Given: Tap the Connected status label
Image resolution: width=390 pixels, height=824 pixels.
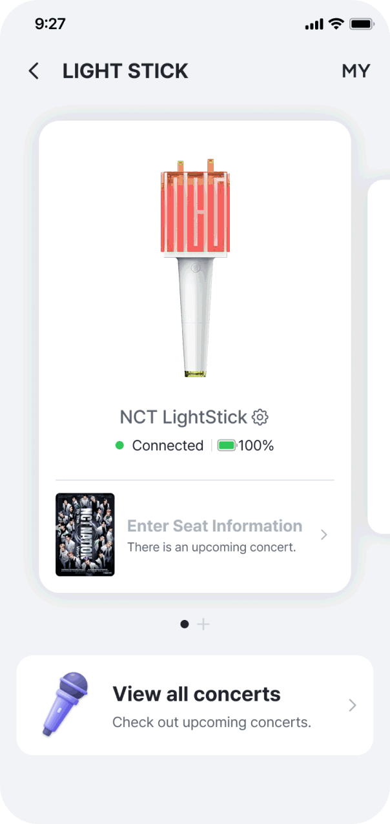Looking at the screenshot, I should (168, 446).
